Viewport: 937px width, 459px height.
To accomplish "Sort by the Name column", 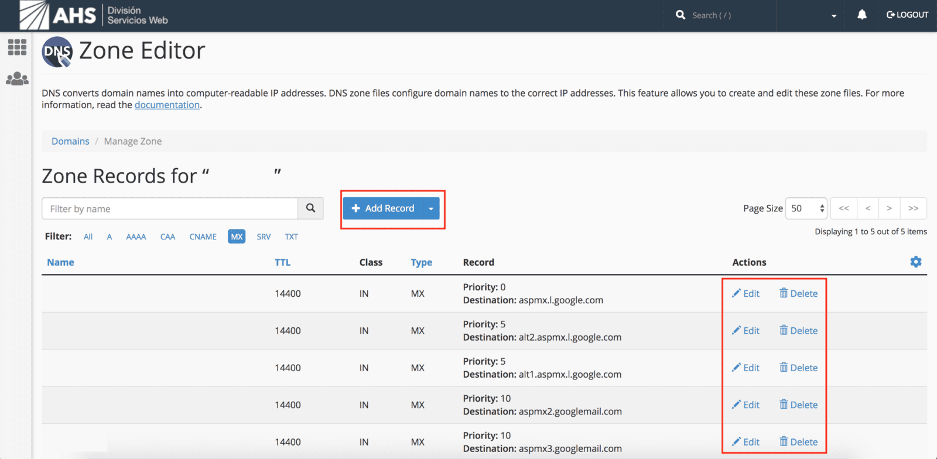I will pyautogui.click(x=60, y=262).
